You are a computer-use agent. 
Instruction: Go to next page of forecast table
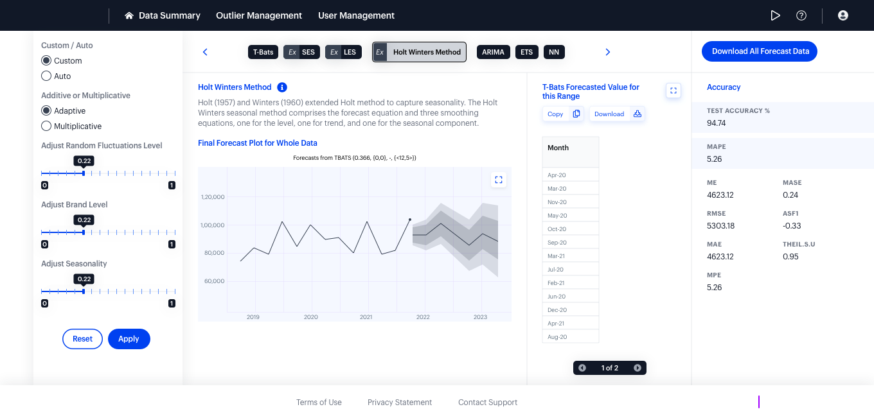point(638,368)
